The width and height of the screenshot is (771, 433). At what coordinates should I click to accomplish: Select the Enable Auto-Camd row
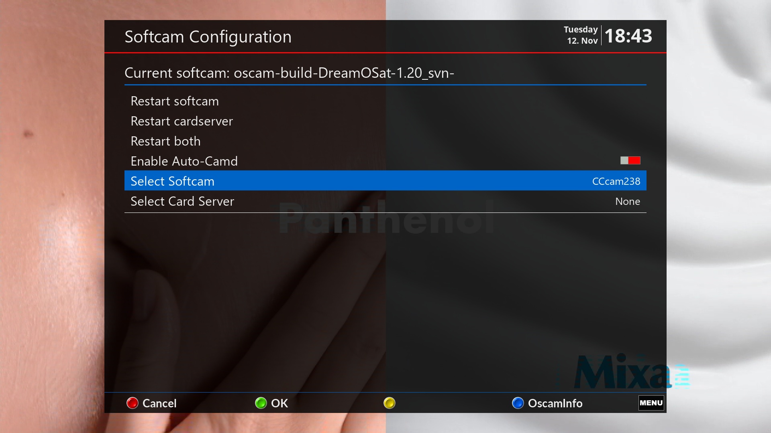coord(385,161)
